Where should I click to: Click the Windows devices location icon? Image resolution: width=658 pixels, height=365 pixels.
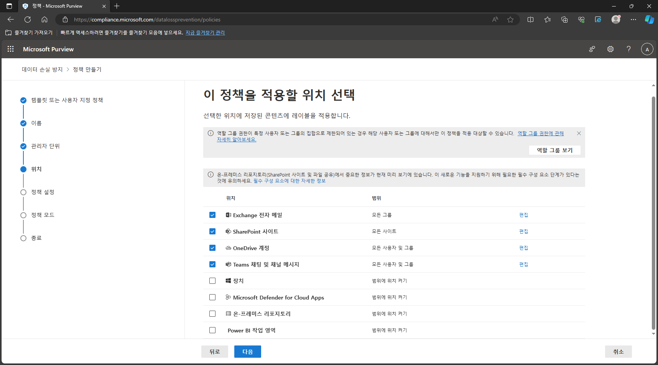point(229,281)
